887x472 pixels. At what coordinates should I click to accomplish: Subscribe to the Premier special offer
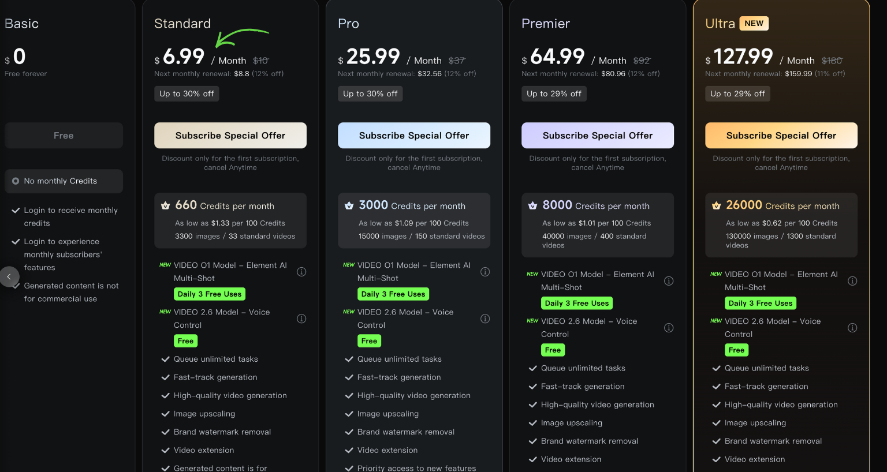(x=598, y=135)
